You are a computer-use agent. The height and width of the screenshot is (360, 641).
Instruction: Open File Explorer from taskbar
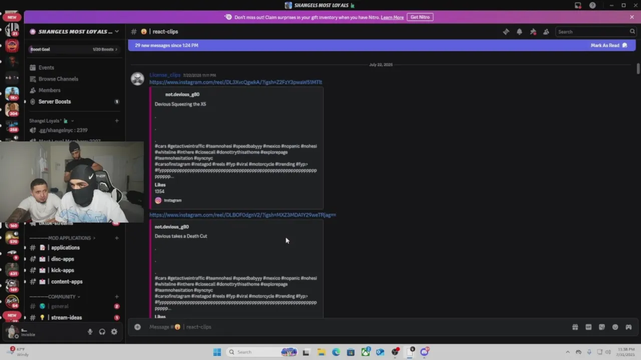coord(321,352)
